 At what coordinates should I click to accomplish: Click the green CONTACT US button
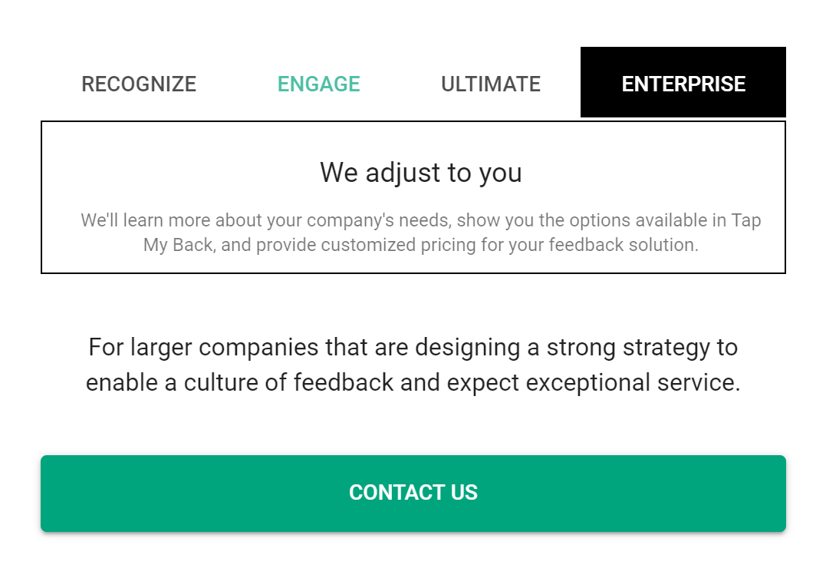[413, 493]
